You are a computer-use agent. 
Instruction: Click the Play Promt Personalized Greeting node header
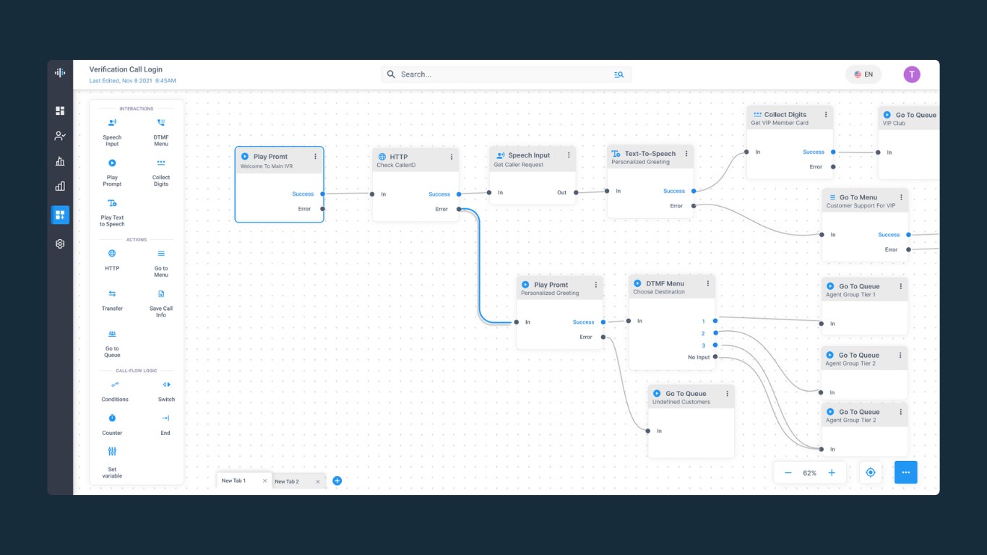(560, 288)
